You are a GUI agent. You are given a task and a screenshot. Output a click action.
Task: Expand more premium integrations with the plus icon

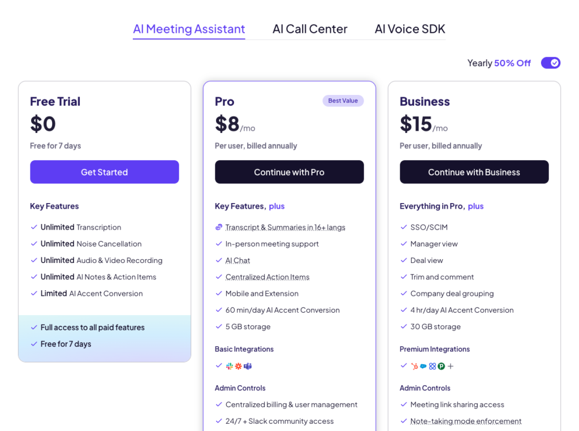coord(451,366)
